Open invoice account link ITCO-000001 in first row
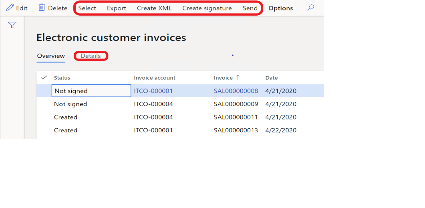 pos(153,91)
